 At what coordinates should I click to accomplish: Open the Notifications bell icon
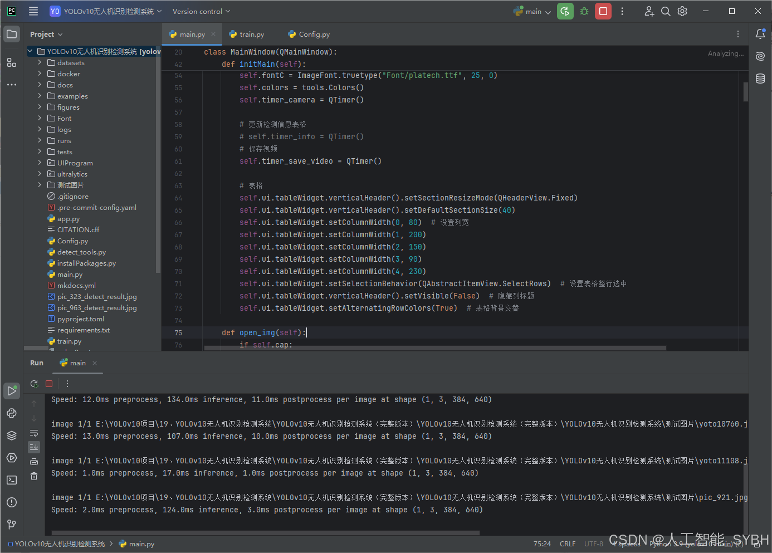tap(760, 34)
